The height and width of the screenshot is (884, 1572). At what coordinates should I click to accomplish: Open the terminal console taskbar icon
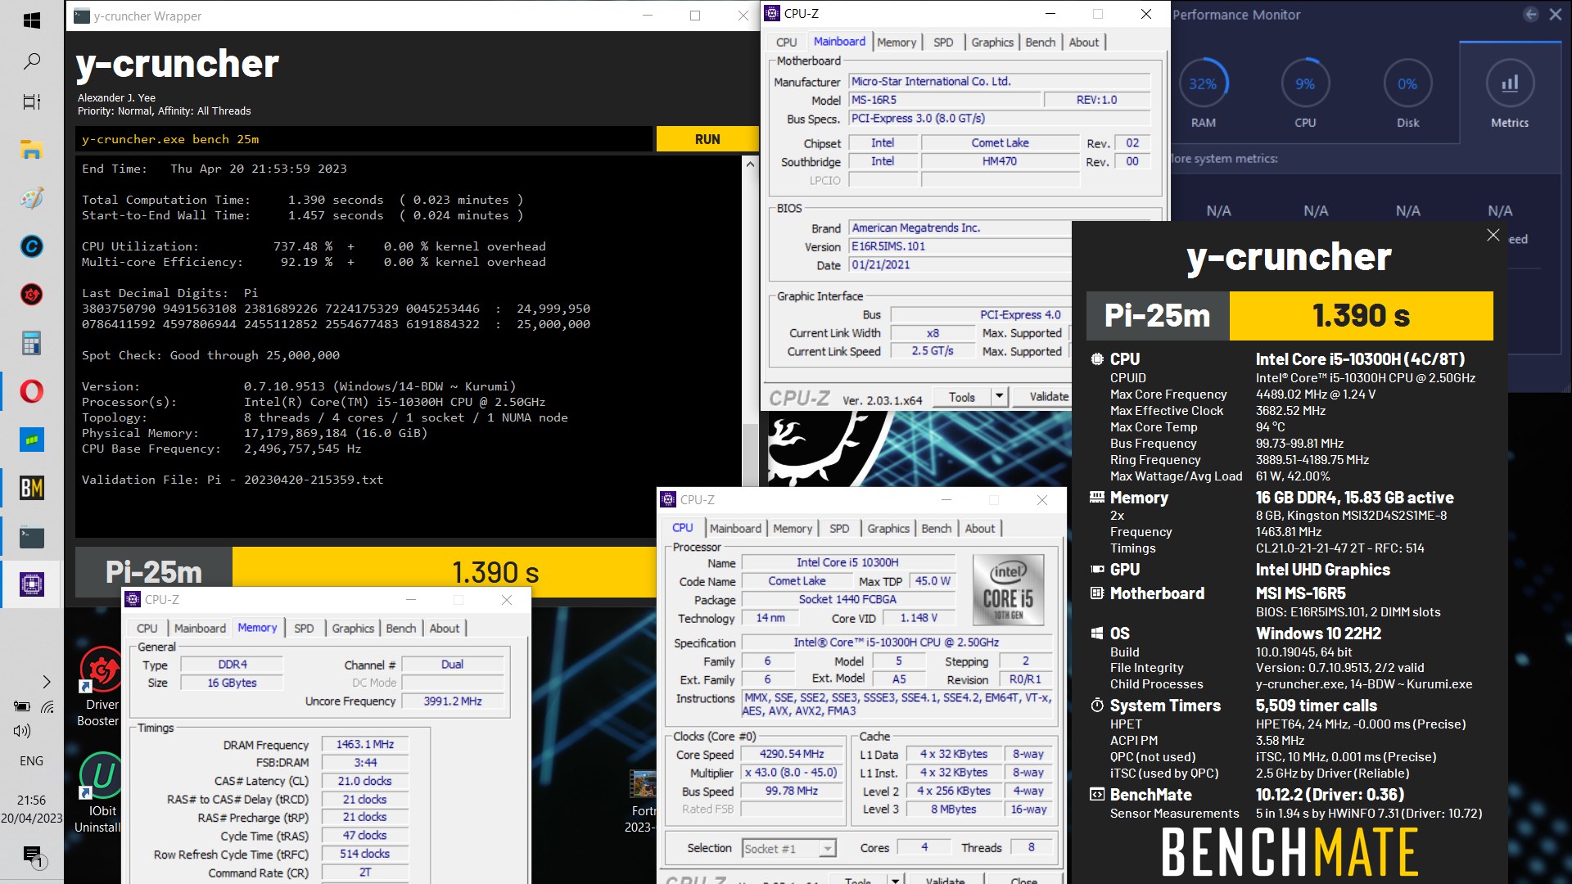tap(32, 537)
